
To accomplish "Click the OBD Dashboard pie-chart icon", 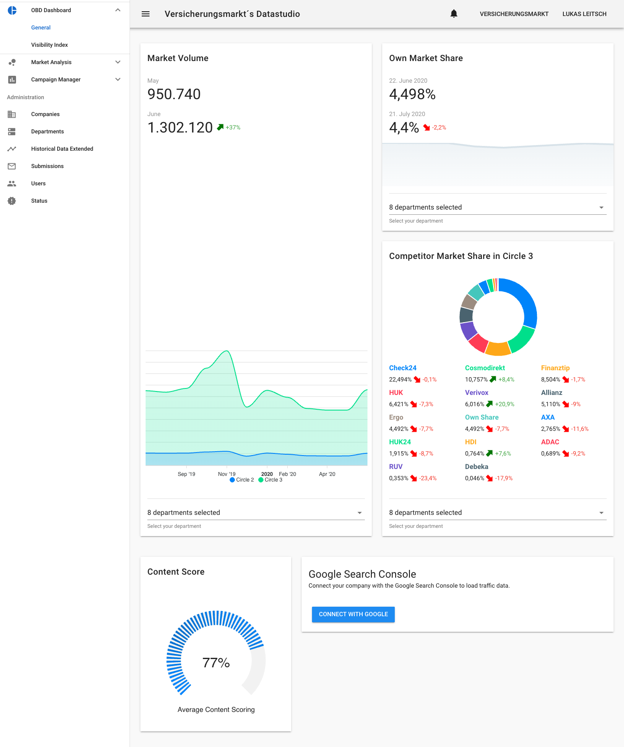I will [x=12, y=10].
